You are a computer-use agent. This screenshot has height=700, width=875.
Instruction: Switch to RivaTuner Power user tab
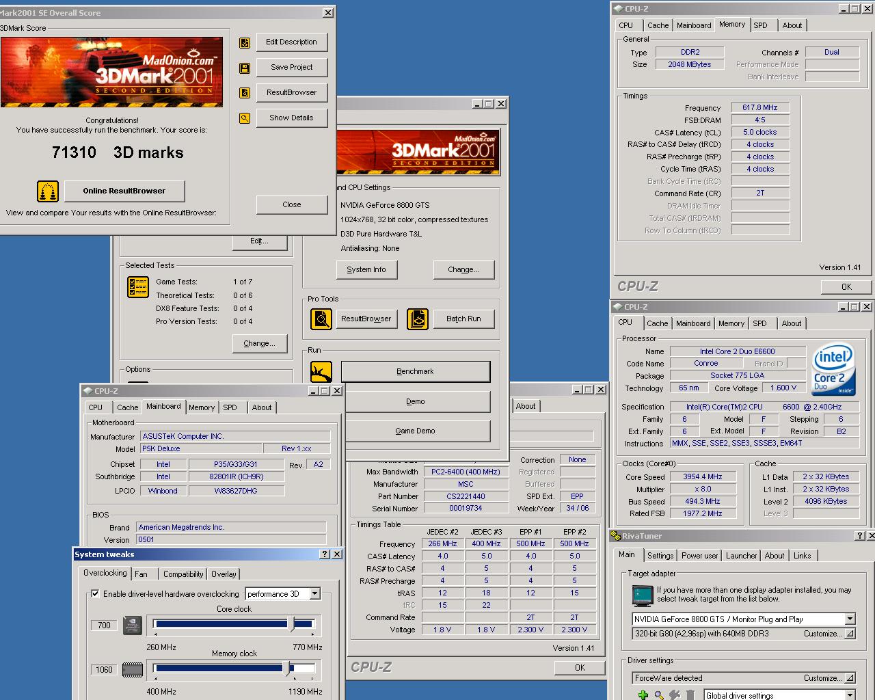point(700,556)
